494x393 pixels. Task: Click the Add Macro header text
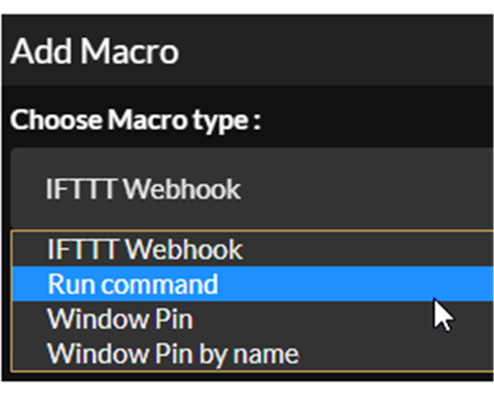click(x=95, y=53)
